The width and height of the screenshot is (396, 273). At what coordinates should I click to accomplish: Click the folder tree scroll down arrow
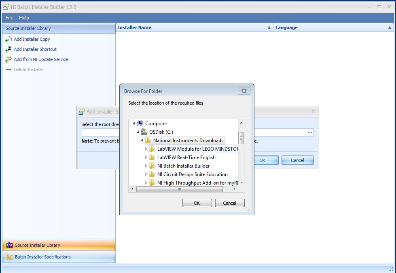click(x=241, y=183)
